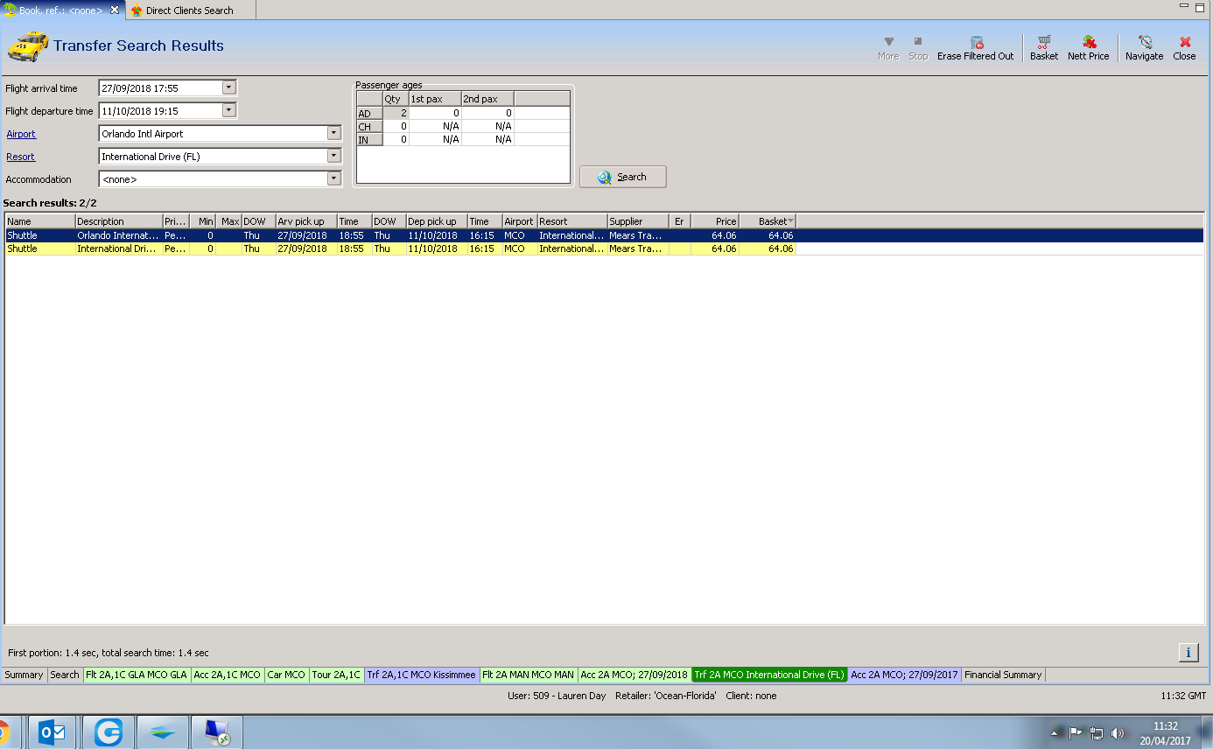Open the blue-green wave taskbar app
This screenshot has width=1213, height=749.
click(163, 731)
